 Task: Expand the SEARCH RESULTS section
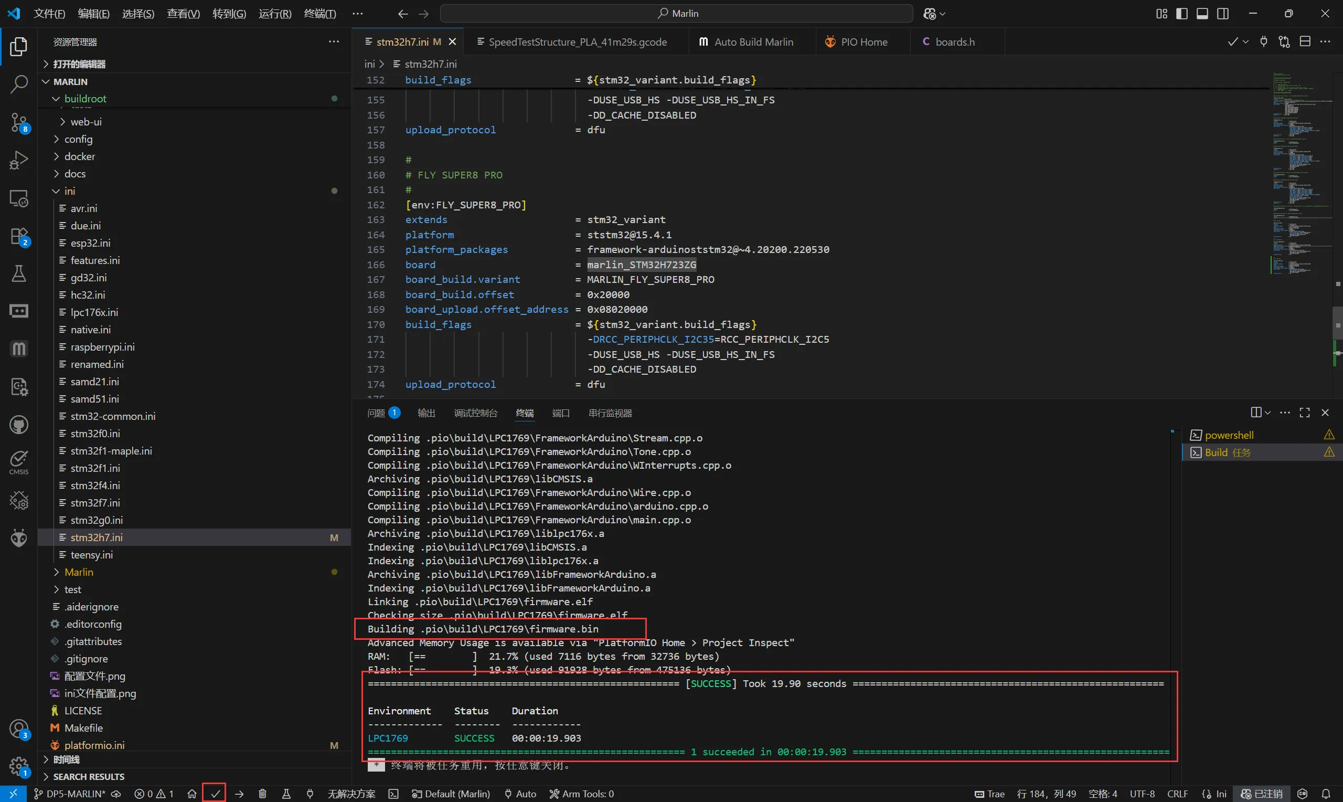[x=89, y=776]
